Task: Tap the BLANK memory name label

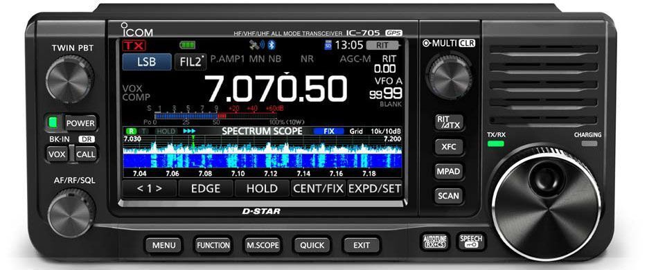Action: click(x=390, y=105)
